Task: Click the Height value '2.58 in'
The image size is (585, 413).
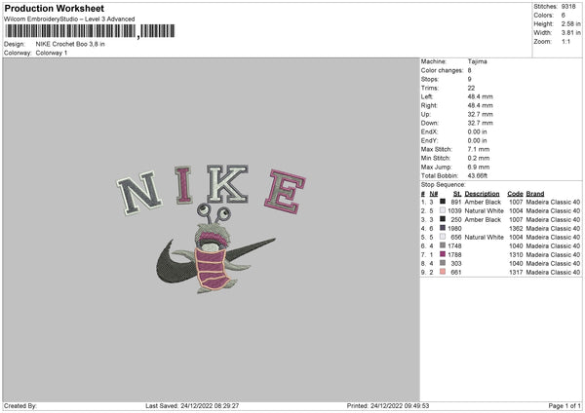Action: pyautogui.click(x=570, y=23)
